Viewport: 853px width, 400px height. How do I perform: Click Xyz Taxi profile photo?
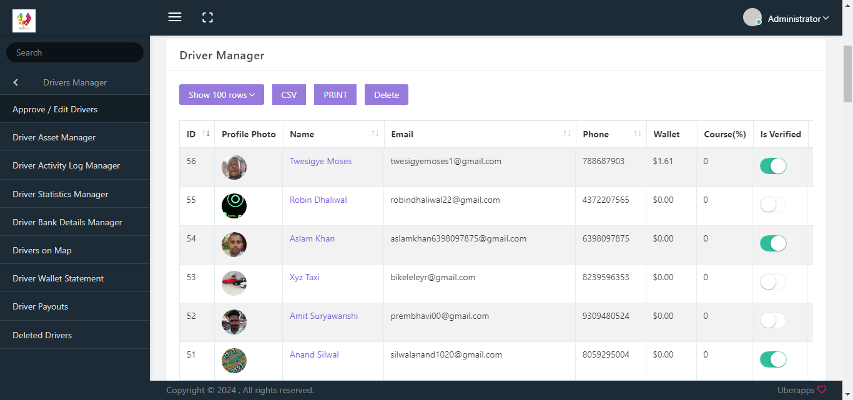click(x=234, y=283)
